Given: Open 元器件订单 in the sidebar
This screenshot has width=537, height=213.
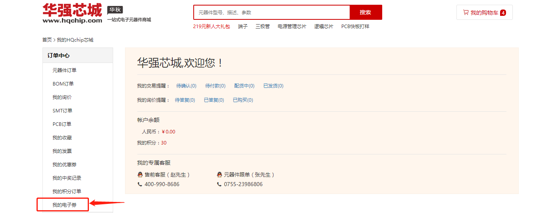Looking at the screenshot, I should (x=64, y=70).
